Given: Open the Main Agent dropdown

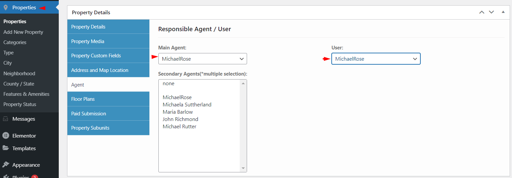Looking at the screenshot, I should click(203, 59).
